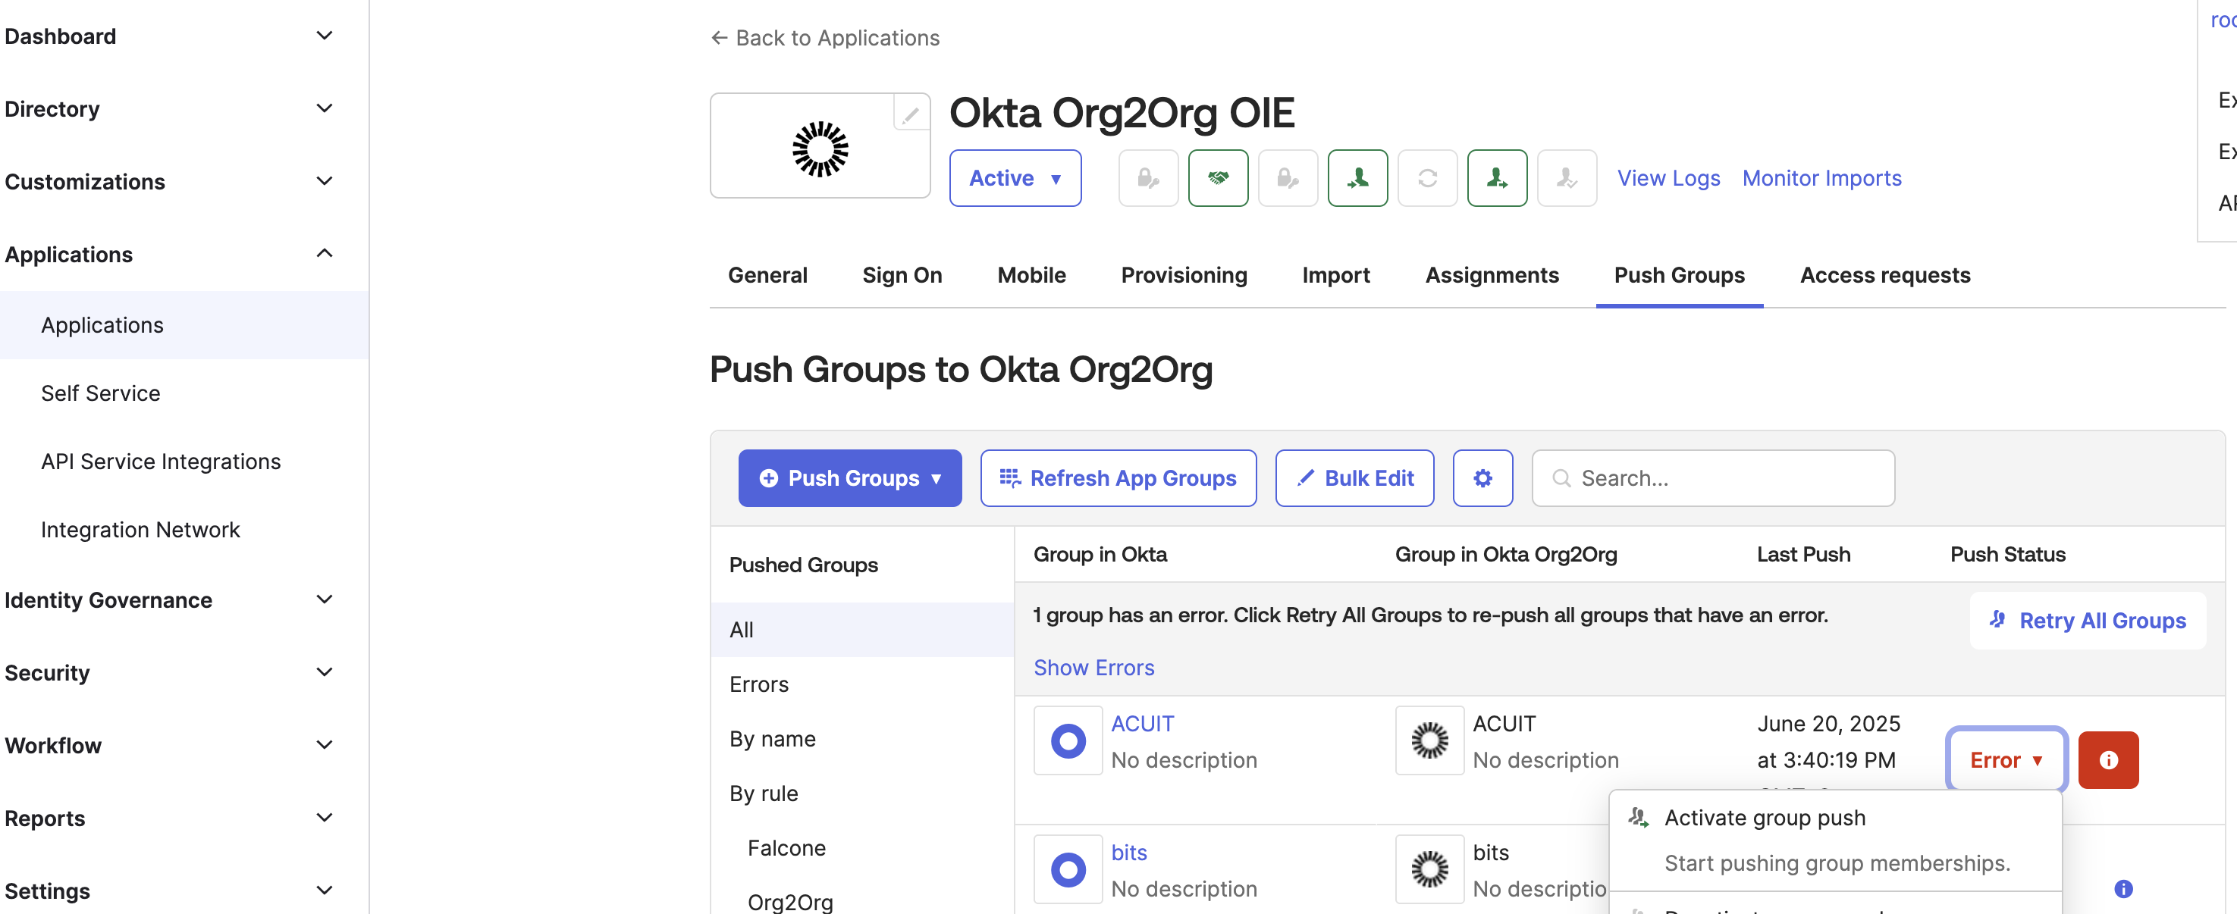
Task: Select Activate group push menu option
Action: click(x=1835, y=840)
